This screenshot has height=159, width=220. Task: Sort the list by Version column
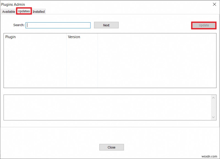click(x=80, y=37)
